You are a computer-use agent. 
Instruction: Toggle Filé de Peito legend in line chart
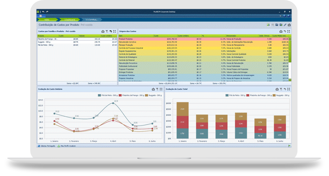click(108, 95)
